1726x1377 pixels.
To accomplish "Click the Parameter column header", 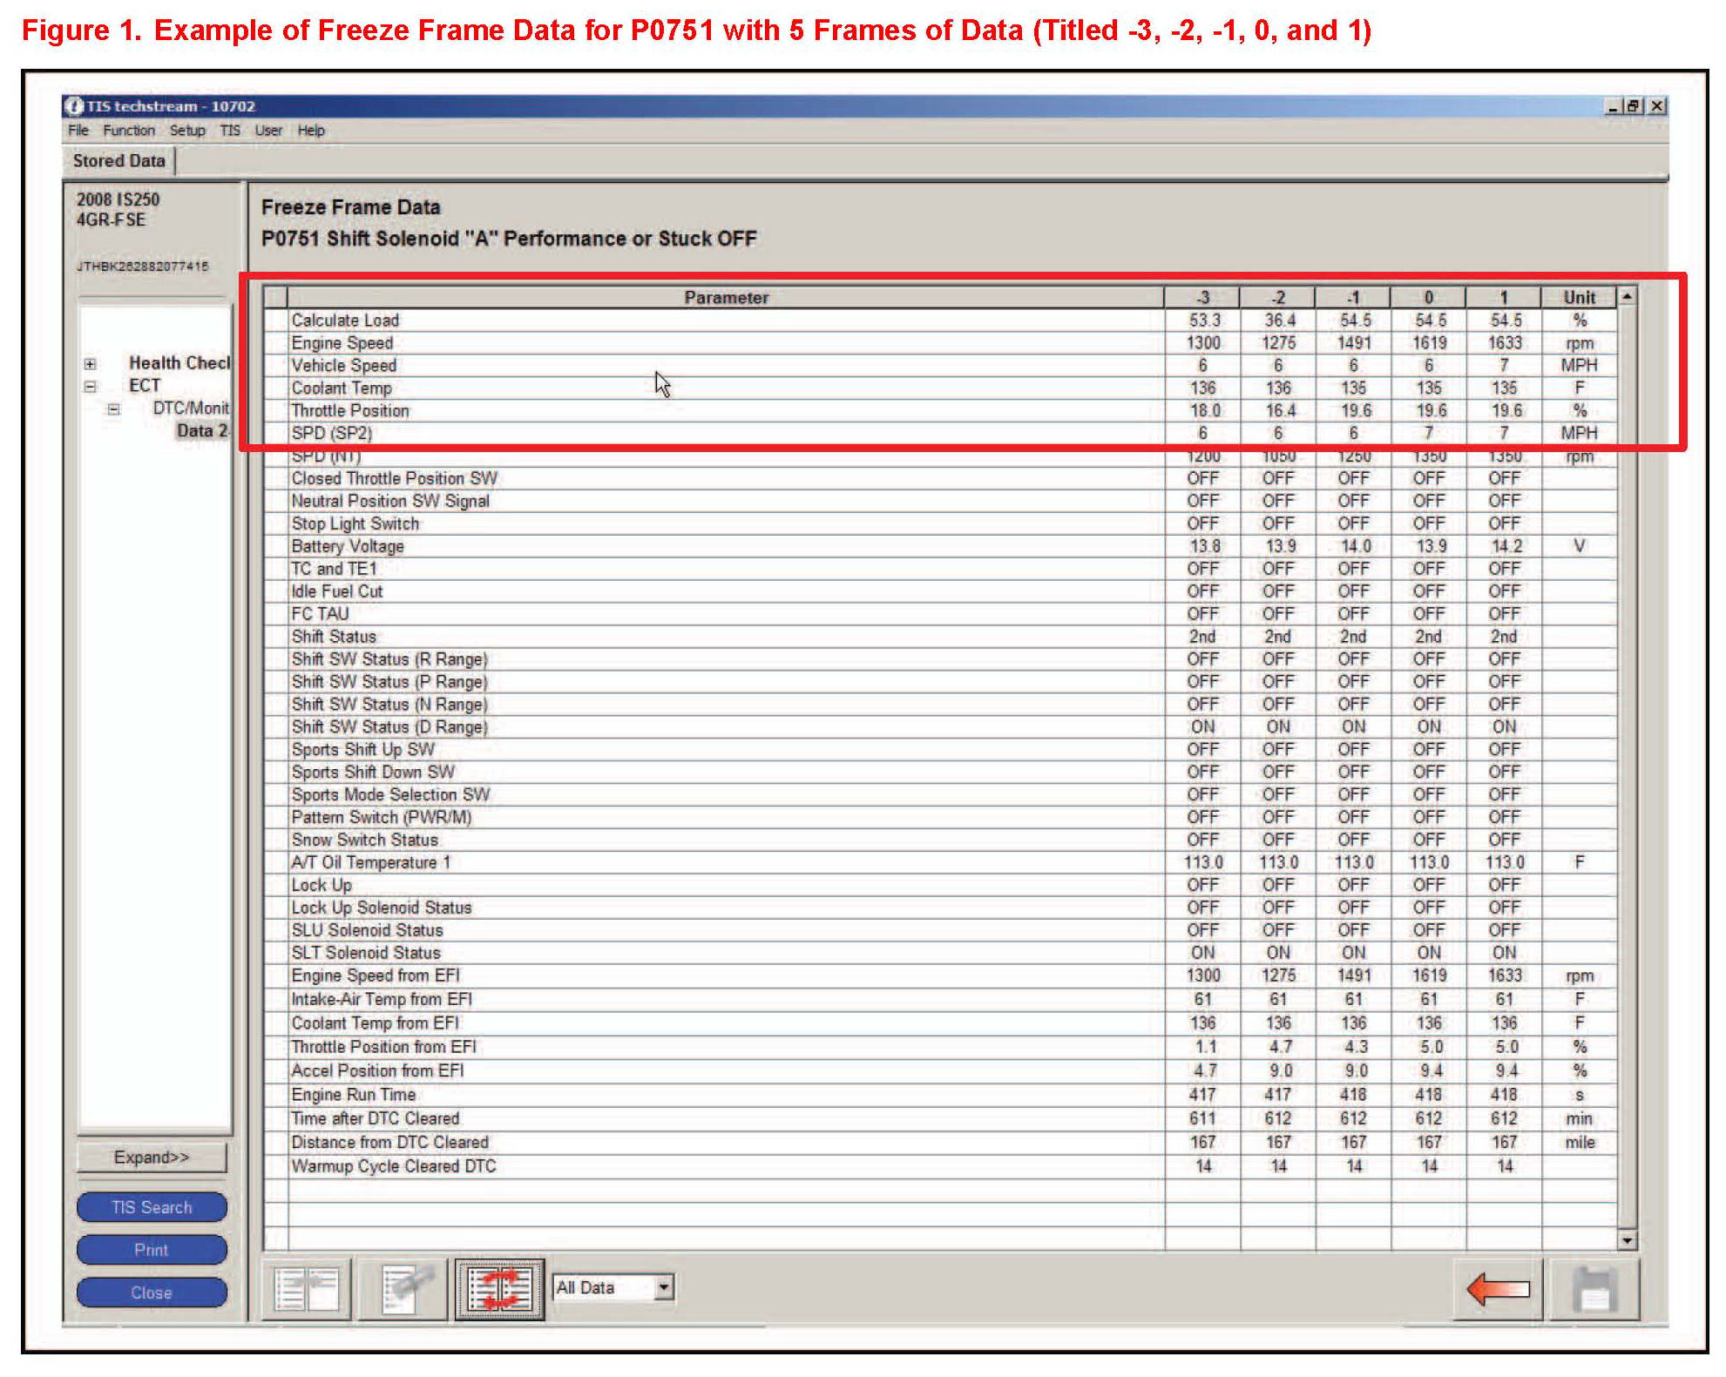I will [725, 298].
